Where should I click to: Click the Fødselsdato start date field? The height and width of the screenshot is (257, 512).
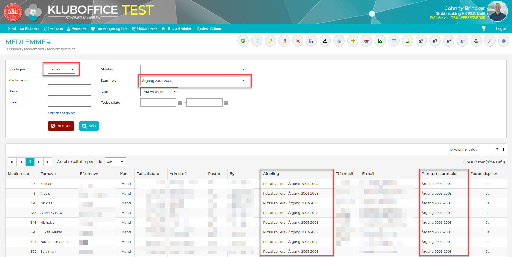(158, 102)
